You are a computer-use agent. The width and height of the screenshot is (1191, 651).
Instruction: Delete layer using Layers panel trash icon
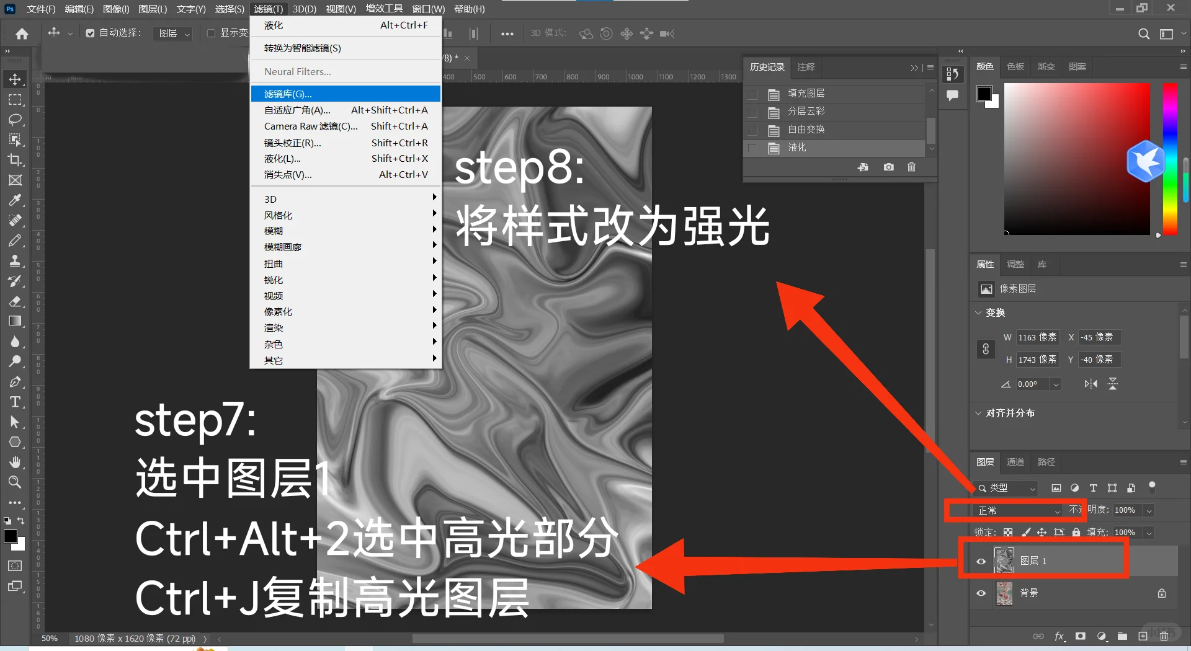coord(1164,636)
